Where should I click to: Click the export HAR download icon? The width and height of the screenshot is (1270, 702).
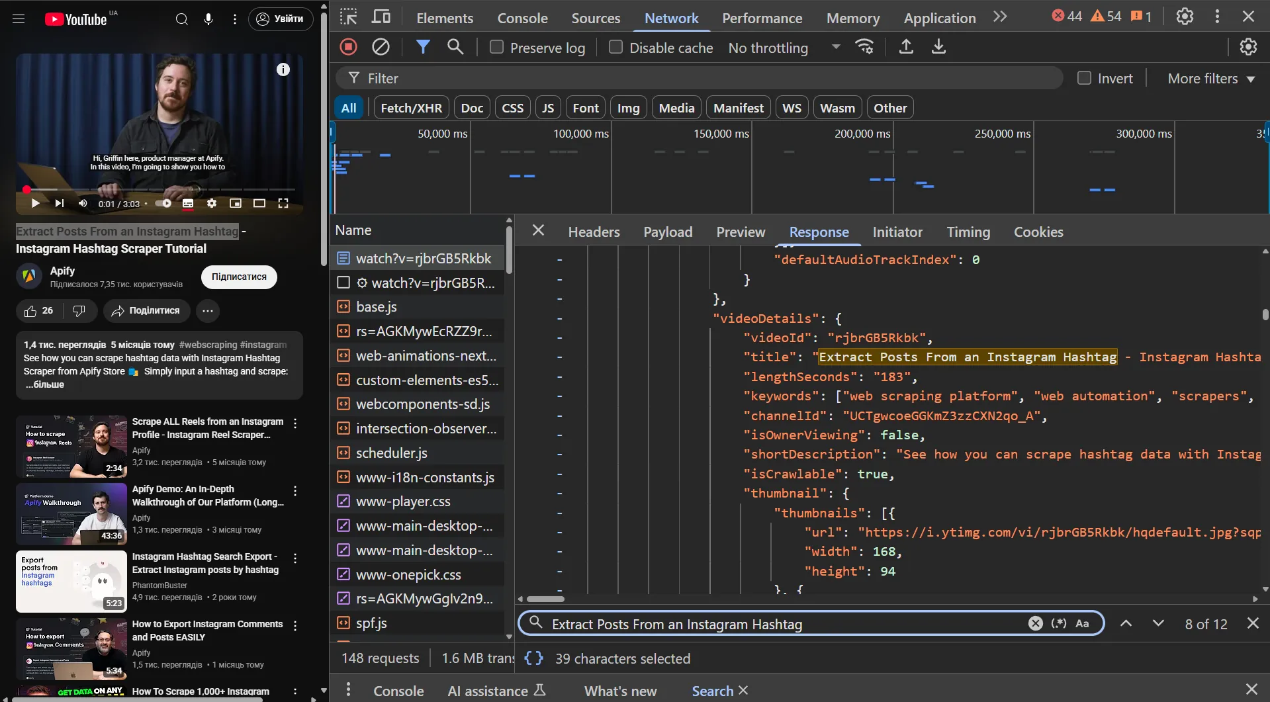pos(938,47)
